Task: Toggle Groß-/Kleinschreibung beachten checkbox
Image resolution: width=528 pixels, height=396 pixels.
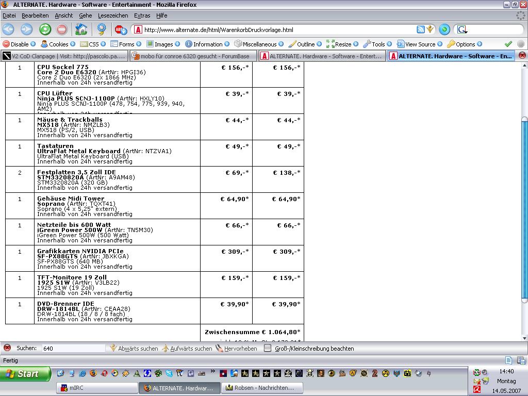Action: click(x=268, y=348)
